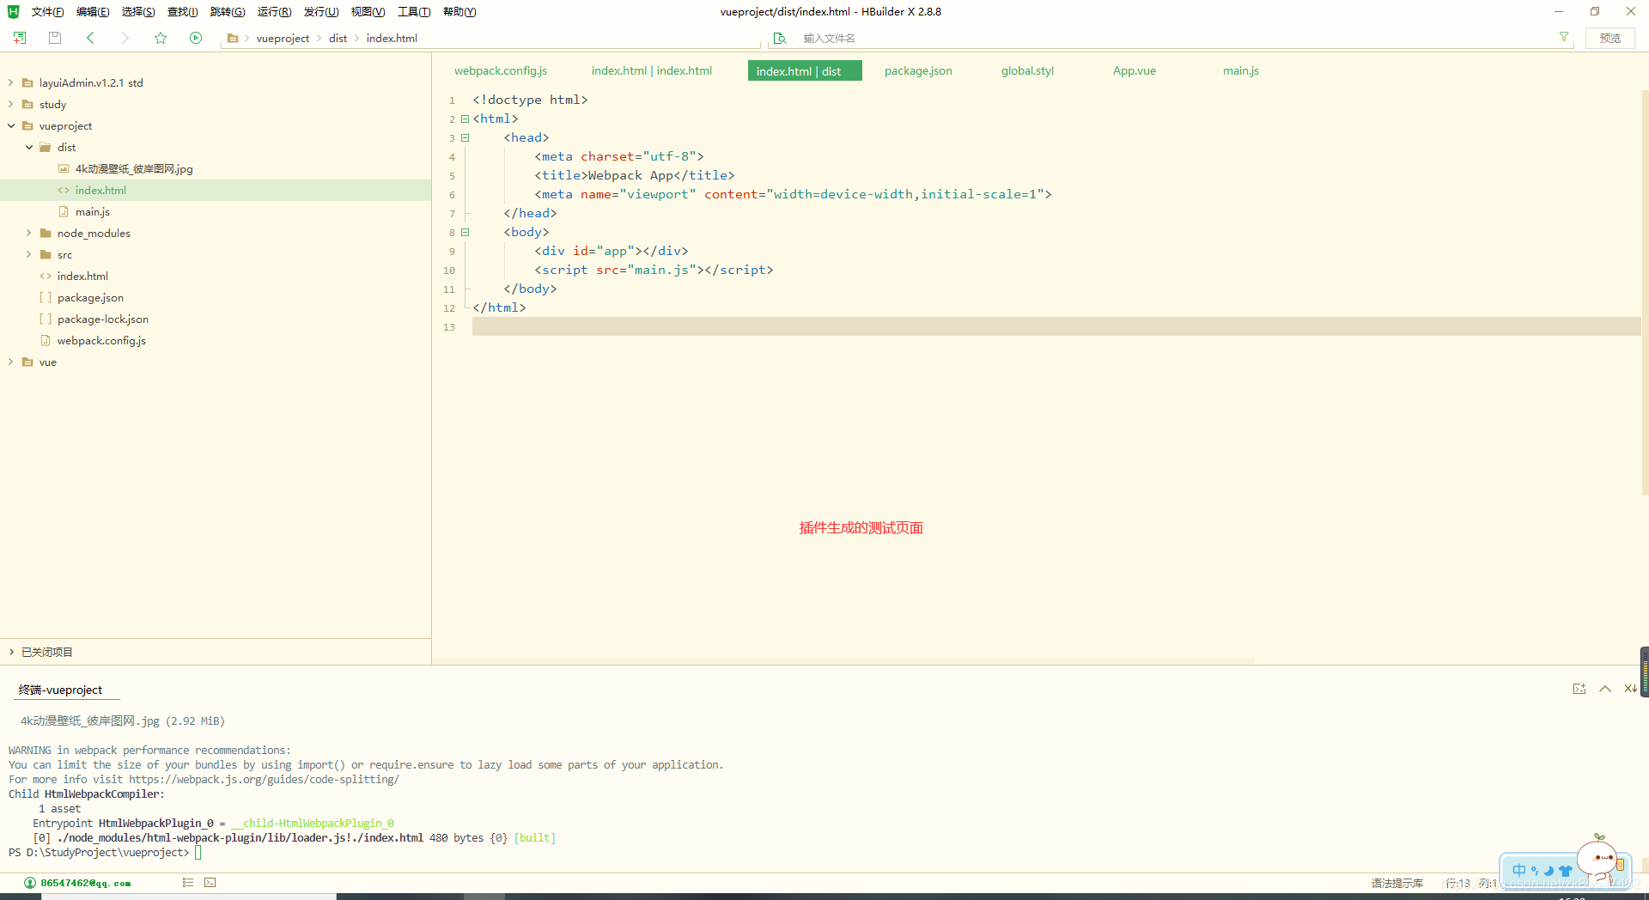Click the HBuilder X logo icon
The height and width of the screenshot is (900, 1649).
point(13,11)
